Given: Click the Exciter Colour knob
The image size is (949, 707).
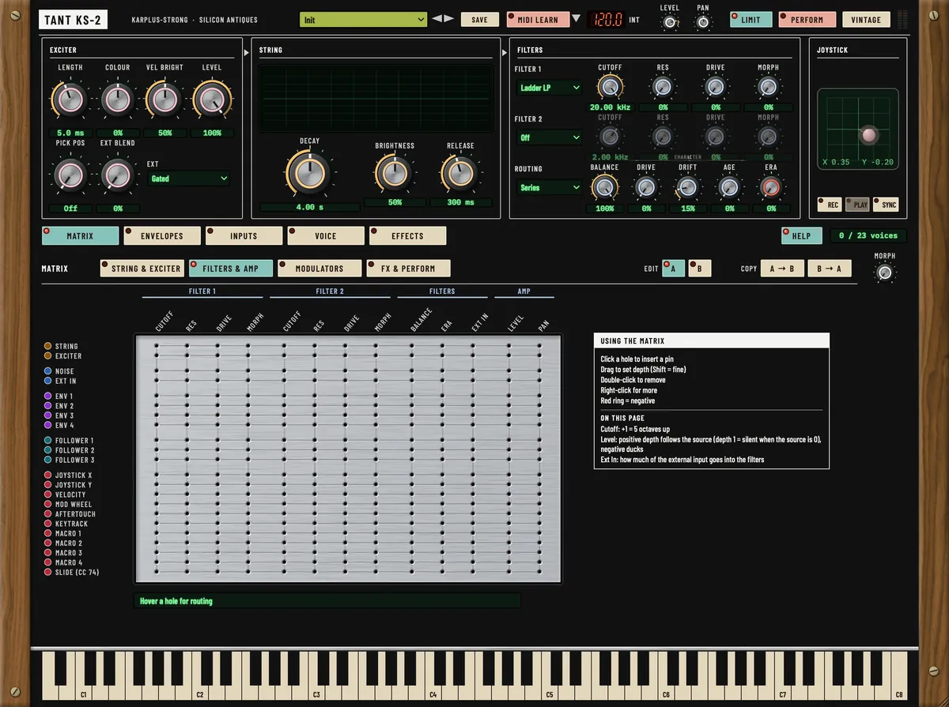Looking at the screenshot, I should (118, 100).
